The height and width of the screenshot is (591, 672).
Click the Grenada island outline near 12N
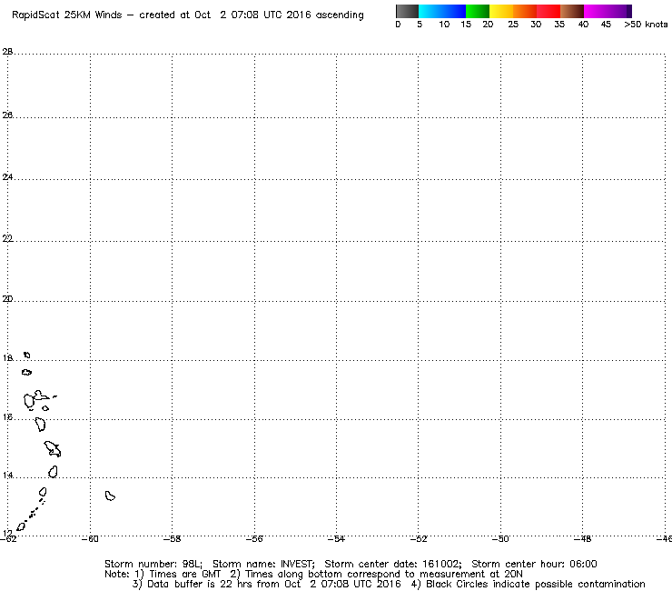[x=21, y=526]
